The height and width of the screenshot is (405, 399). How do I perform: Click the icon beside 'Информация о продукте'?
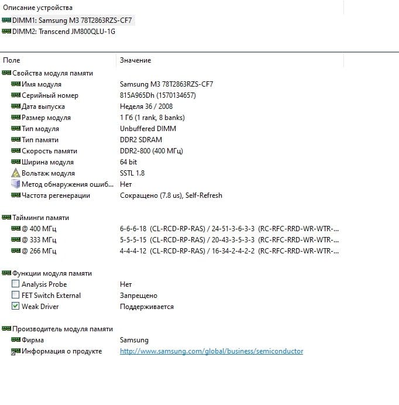(16, 351)
